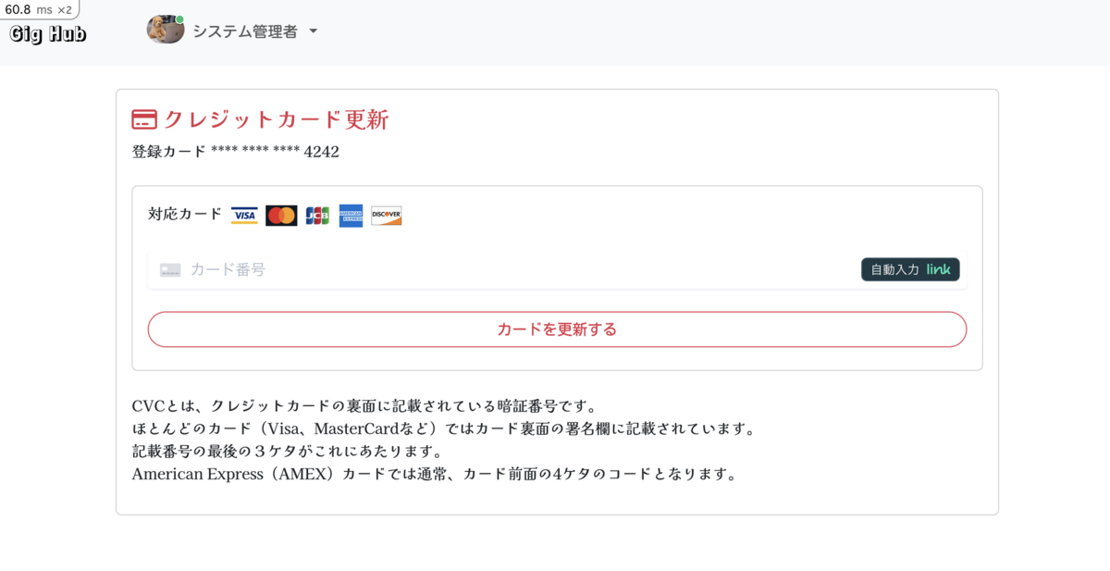
Task: Select the Discover card brand icon
Action: (x=386, y=215)
